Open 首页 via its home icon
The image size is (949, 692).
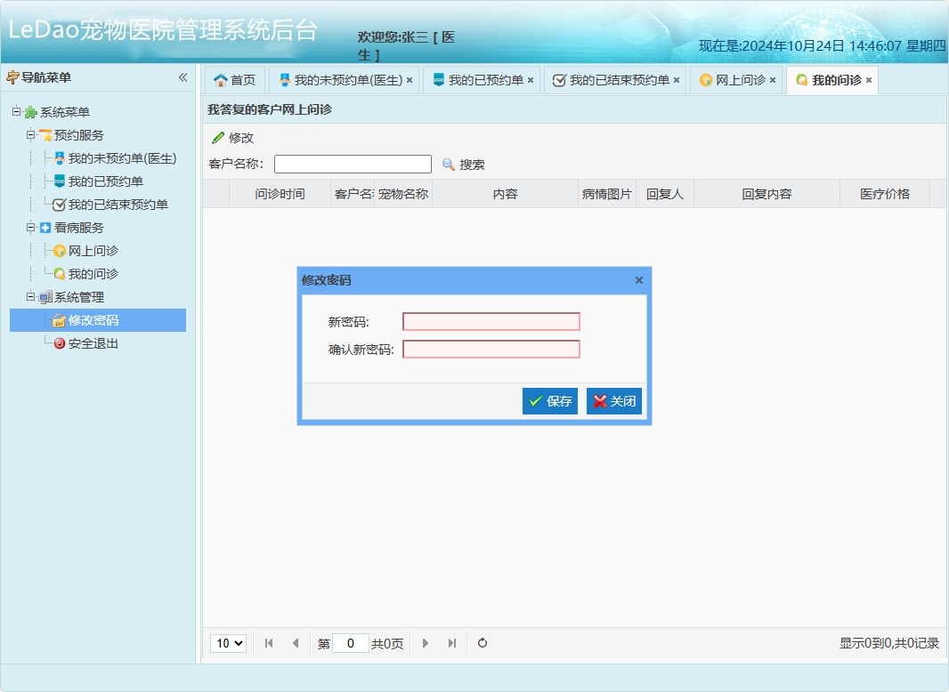coord(220,79)
